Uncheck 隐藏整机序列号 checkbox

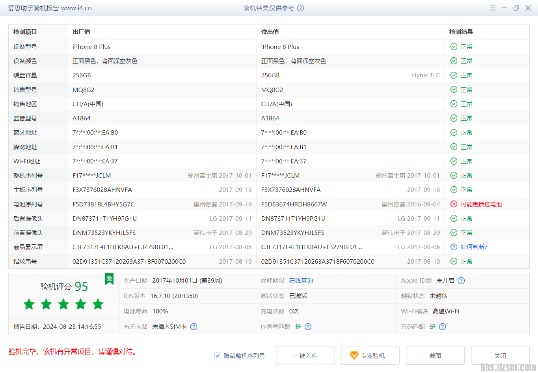pyautogui.click(x=218, y=356)
